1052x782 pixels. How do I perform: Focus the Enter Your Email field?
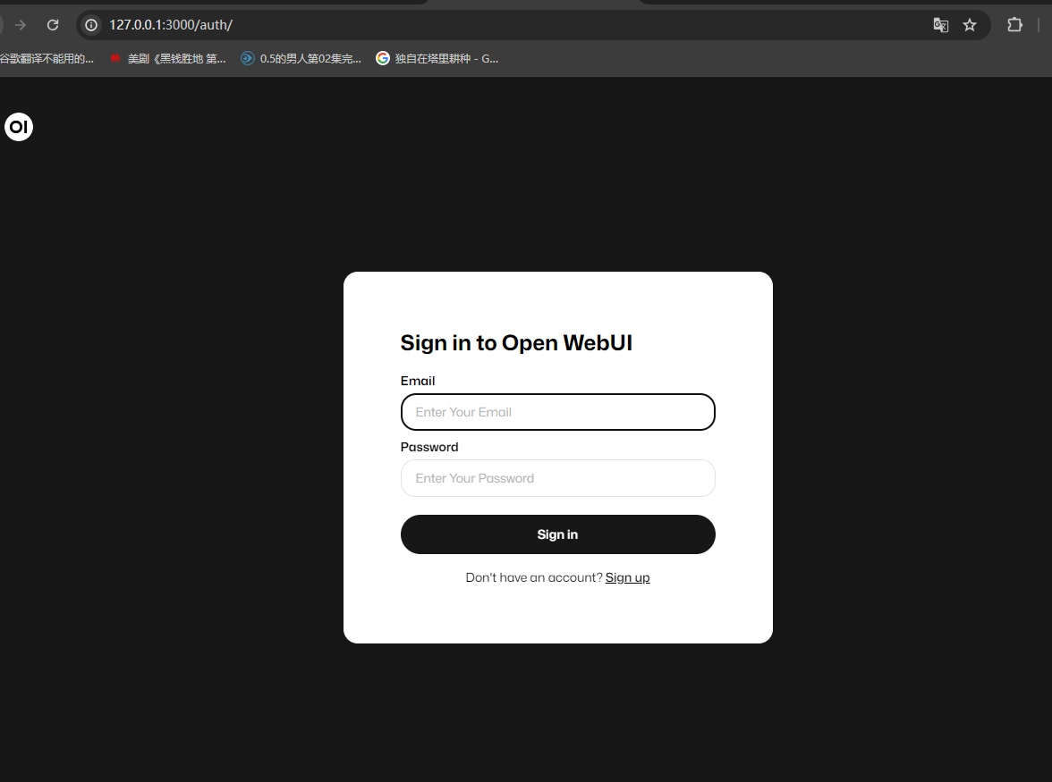click(557, 412)
